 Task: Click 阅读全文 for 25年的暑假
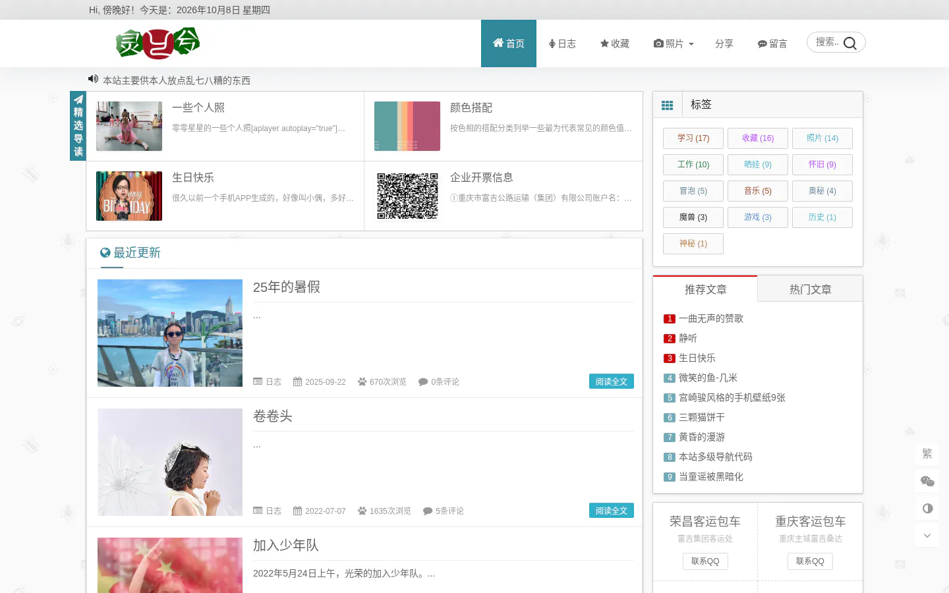point(612,381)
